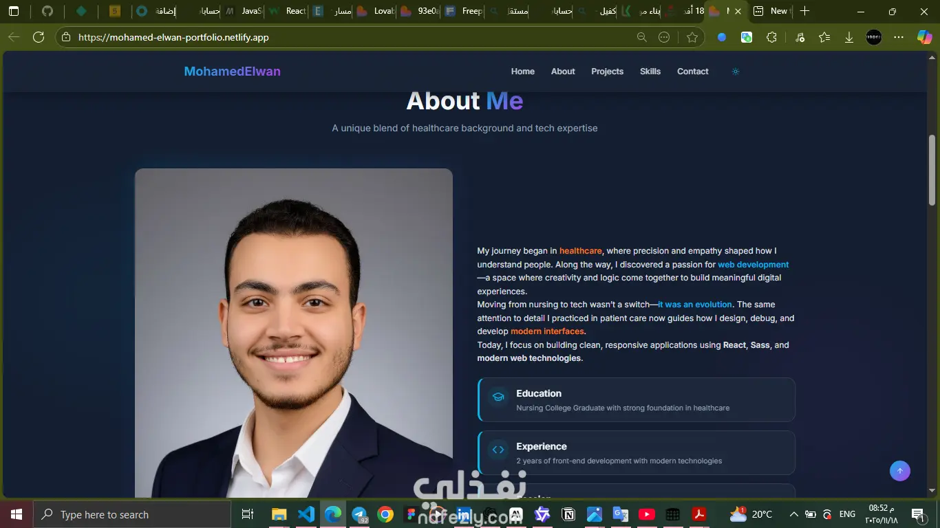Focus the address bar URL field
The image size is (940, 528).
351,37
